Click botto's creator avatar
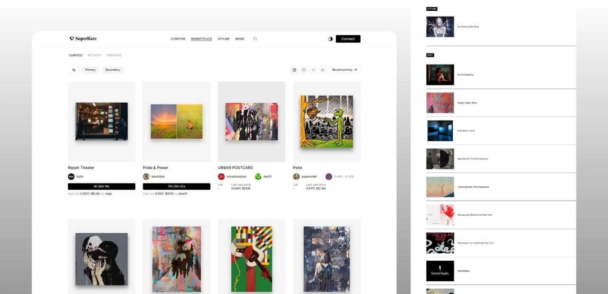This screenshot has width=608, height=294. (x=71, y=176)
